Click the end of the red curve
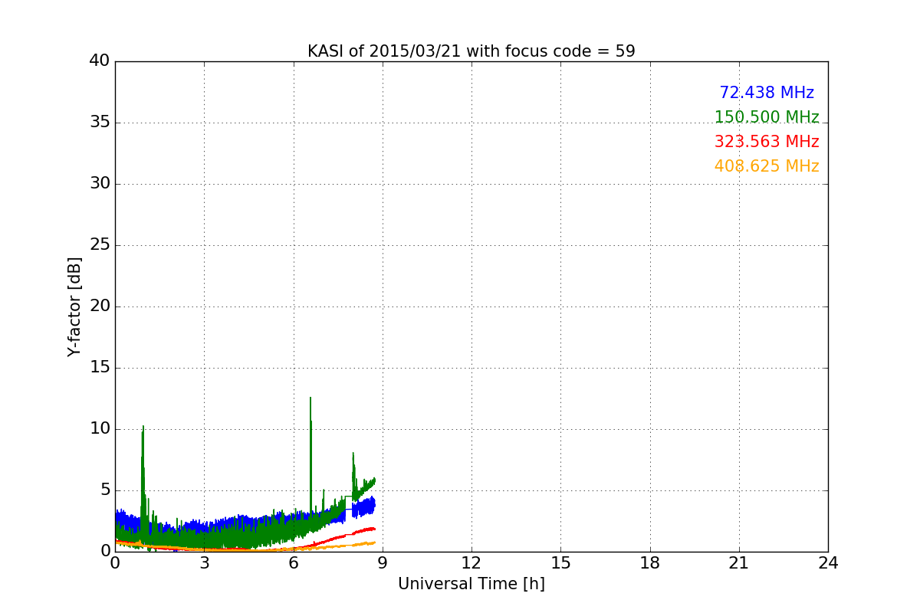This screenshot has height=613, width=920. [x=374, y=529]
